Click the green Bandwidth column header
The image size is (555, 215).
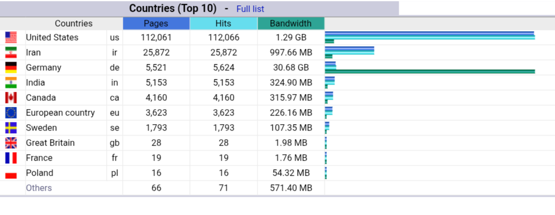click(x=290, y=24)
